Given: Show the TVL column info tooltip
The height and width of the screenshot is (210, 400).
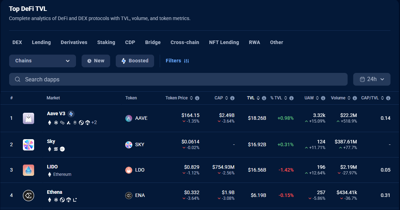Looking at the screenshot, I should click(x=264, y=98).
